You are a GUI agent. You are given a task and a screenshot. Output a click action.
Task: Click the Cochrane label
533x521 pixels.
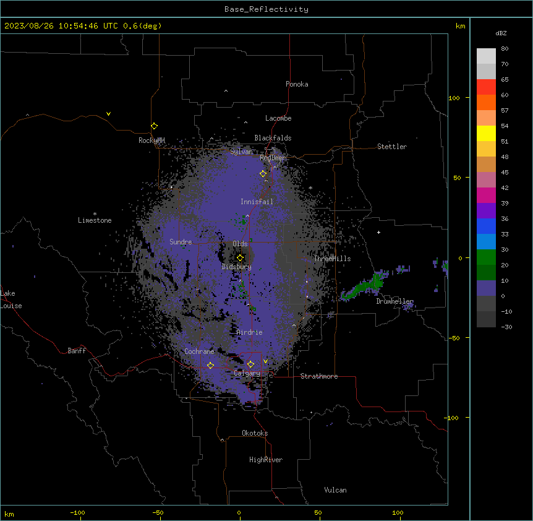(x=199, y=351)
